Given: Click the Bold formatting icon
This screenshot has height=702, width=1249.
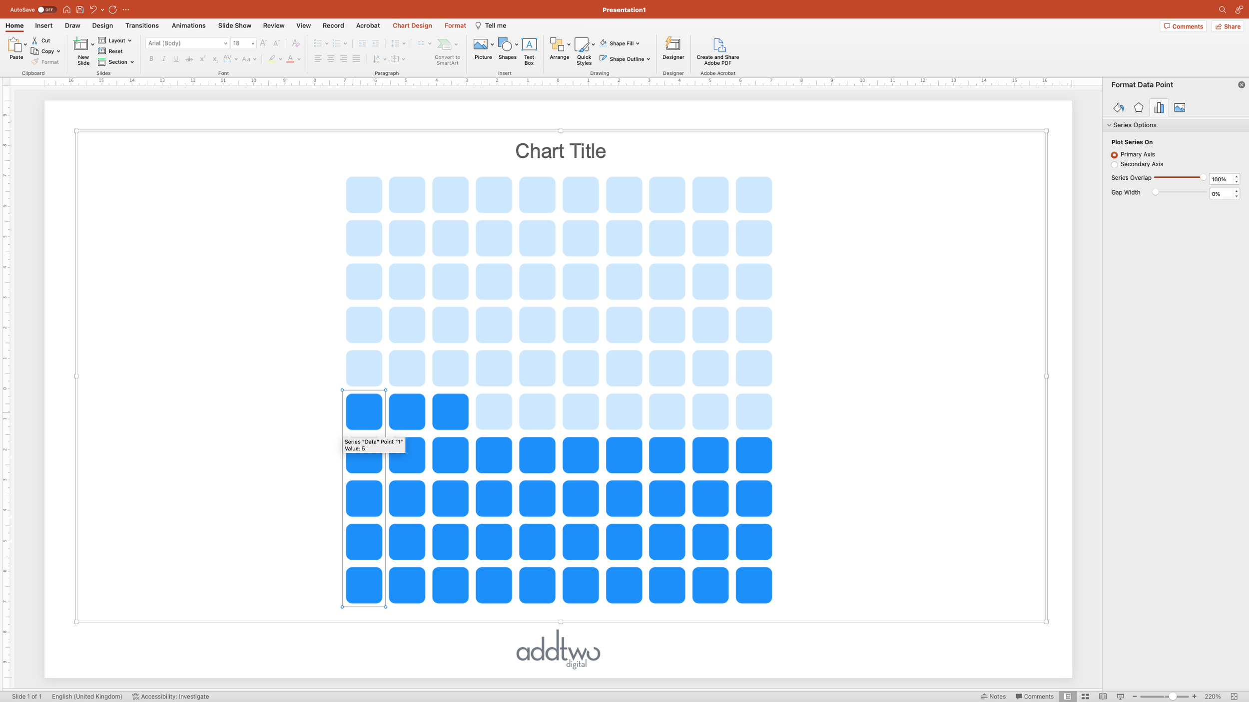Looking at the screenshot, I should click(151, 59).
